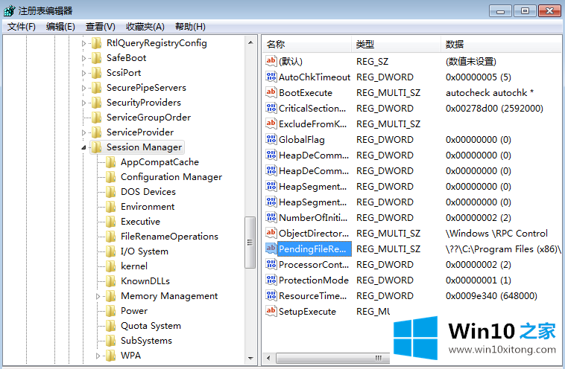
Task: Click the BootExecute string value icon
Action: coord(271,93)
